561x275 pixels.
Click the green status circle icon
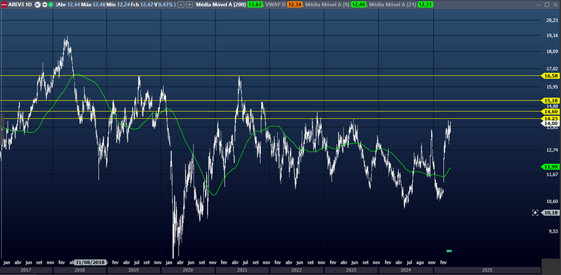(51, 4)
